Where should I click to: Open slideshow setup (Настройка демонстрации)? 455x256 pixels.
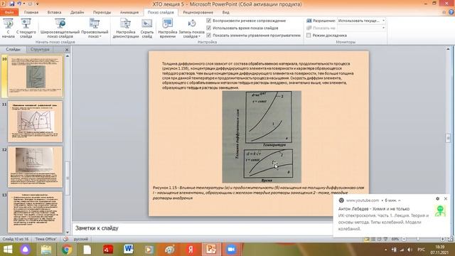click(126, 28)
